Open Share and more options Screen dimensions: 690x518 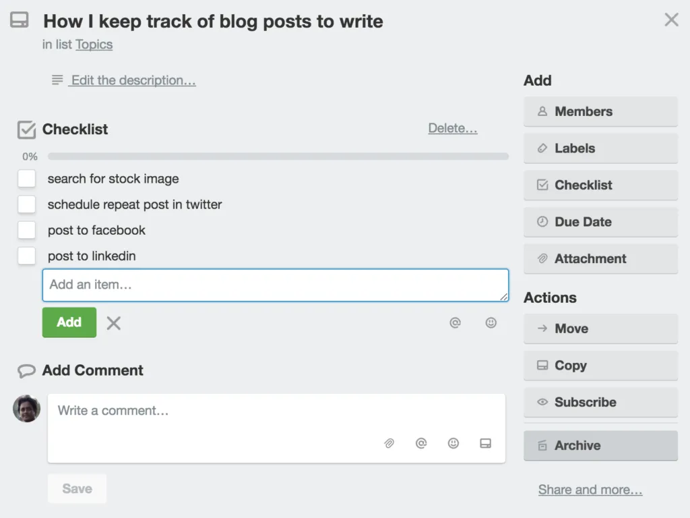tap(590, 489)
